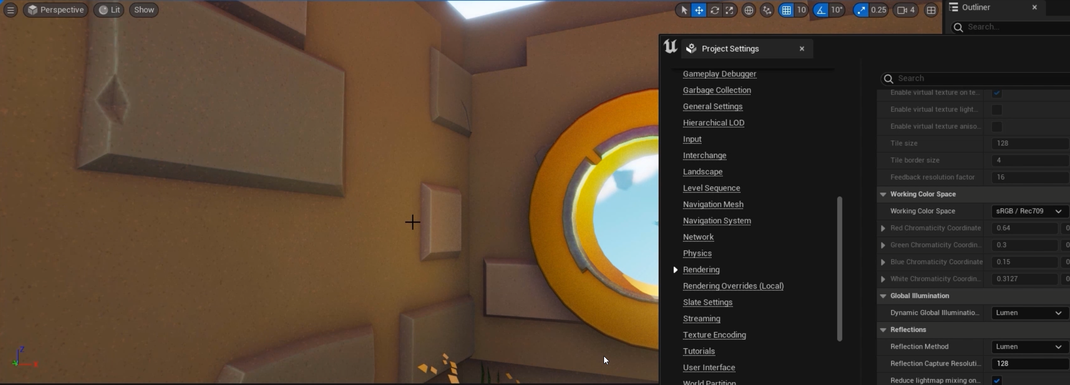The width and height of the screenshot is (1070, 385).
Task: Open Texture Encoding settings
Action: (x=714, y=335)
